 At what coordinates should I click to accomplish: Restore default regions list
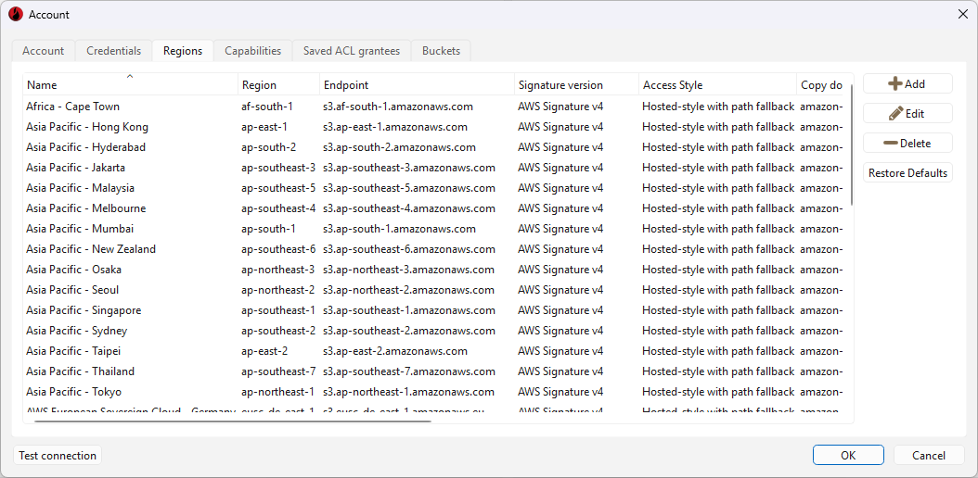[x=907, y=173]
